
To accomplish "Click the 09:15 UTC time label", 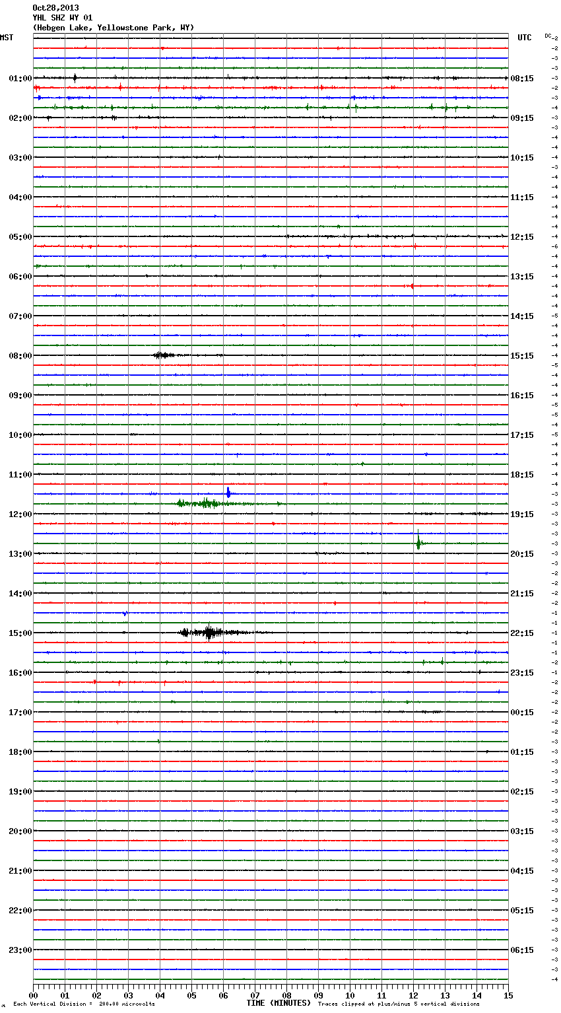I will (x=522, y=118).
